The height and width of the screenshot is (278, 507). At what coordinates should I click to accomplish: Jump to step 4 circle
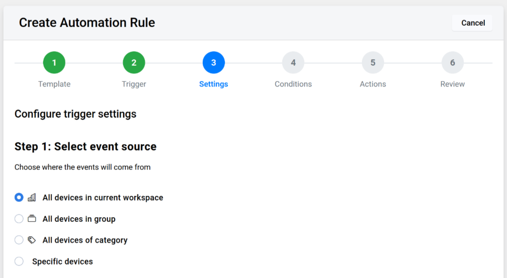(293, 63)
